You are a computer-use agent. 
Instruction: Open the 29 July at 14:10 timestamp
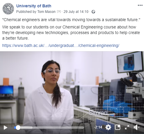pos(76,12)
